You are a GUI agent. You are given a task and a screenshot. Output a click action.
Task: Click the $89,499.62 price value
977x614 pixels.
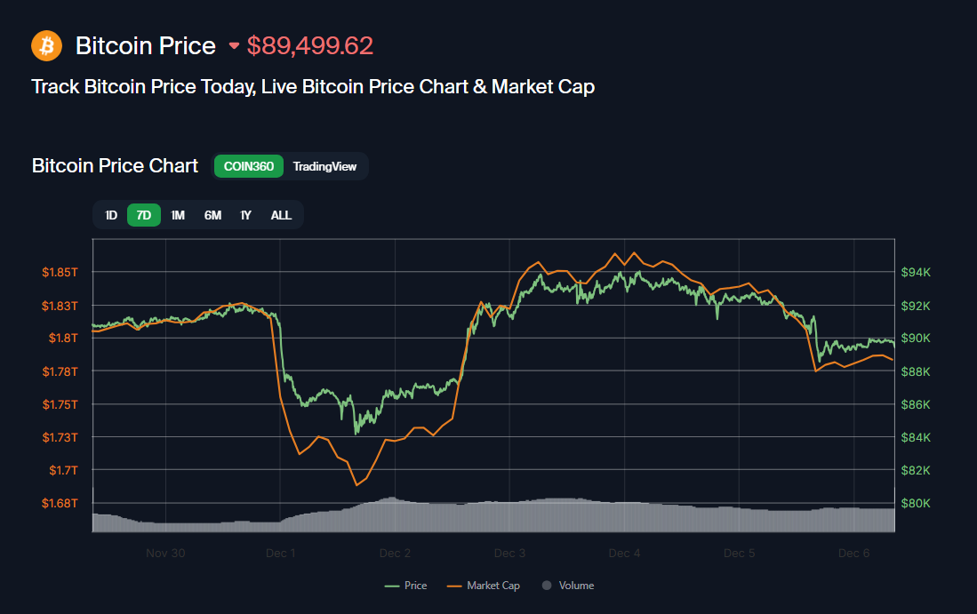point(310,45)
